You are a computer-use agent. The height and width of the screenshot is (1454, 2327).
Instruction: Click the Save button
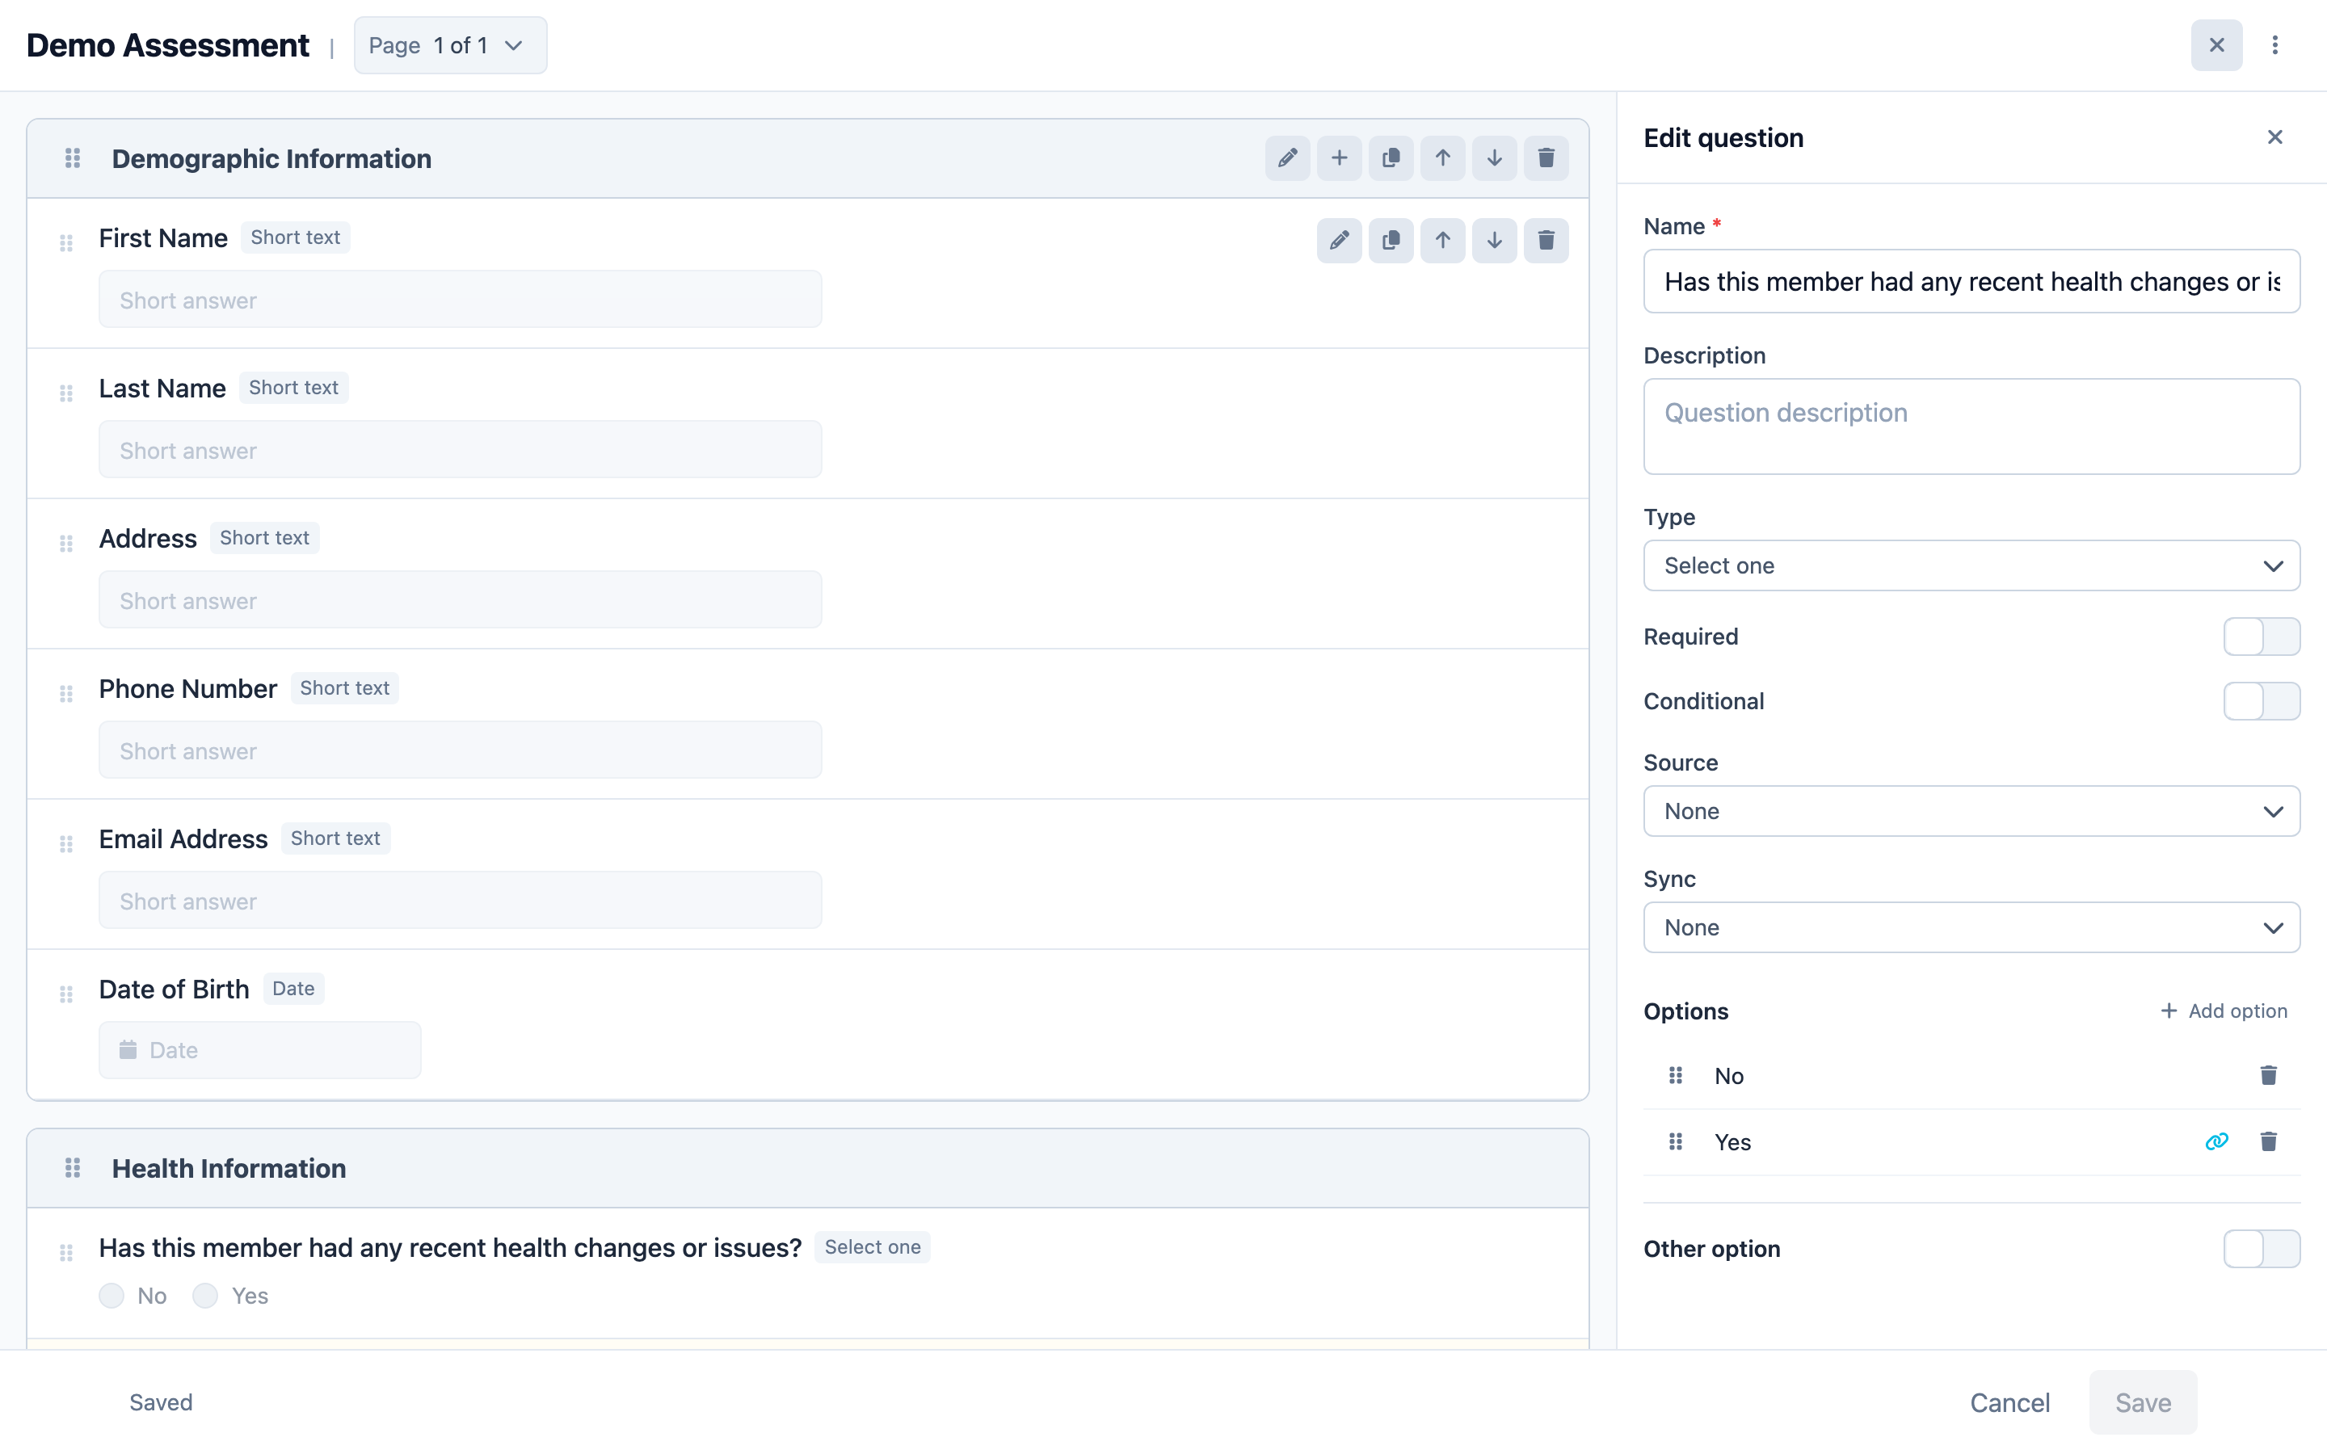pyautogui.click(x=2143, y=1403)
